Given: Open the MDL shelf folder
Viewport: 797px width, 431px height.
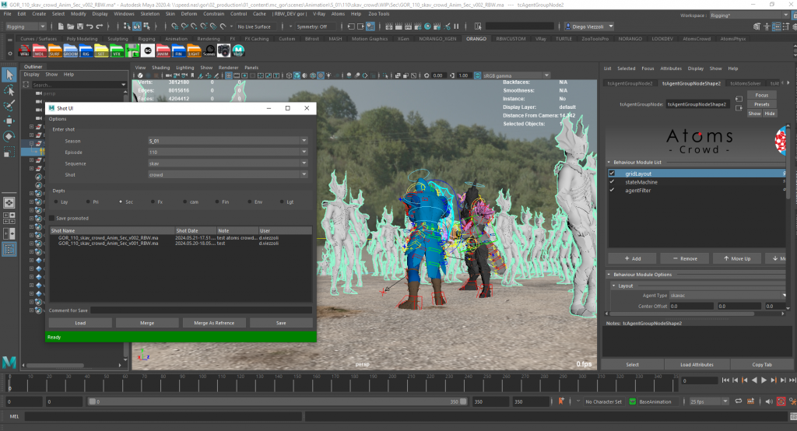Looking at the screenshot, I should pyautogui.click(x=40, y=51).
